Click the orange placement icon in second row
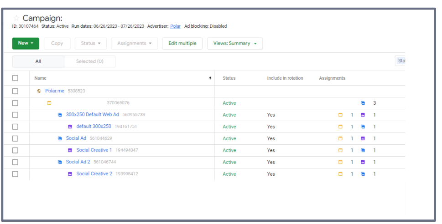442x224 pixels. click(x=49, y=103)
